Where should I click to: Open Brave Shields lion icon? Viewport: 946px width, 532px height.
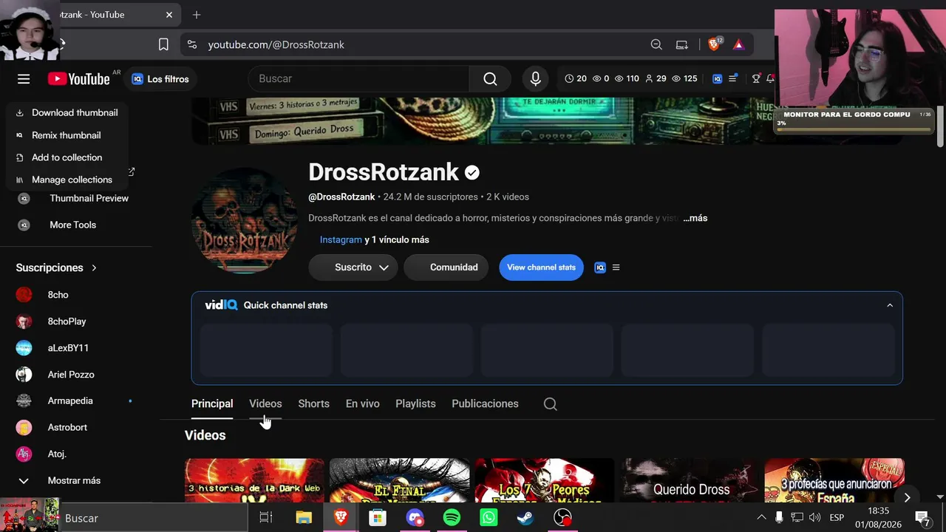[714, 44]
